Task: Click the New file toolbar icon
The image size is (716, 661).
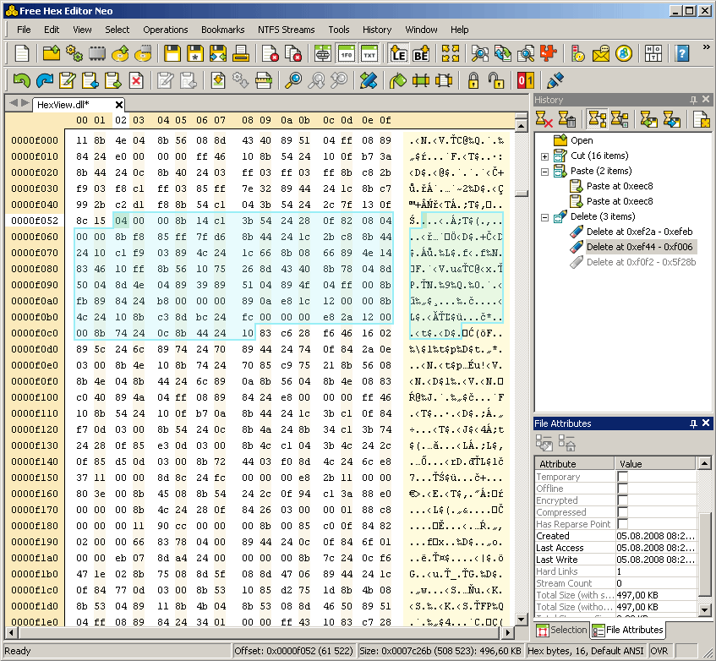Action: pyautogui.click(x=22, y=54)
